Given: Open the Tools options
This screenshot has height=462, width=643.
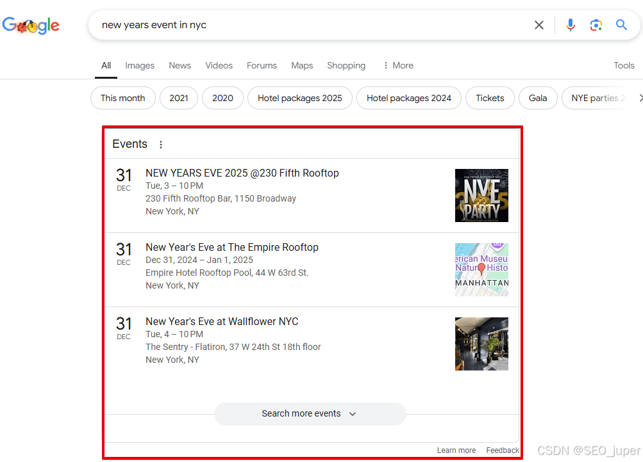Looking at the screenshot, I should pos(624,65).
